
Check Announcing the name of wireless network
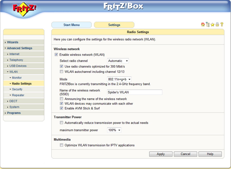click(x=61, y=99)
